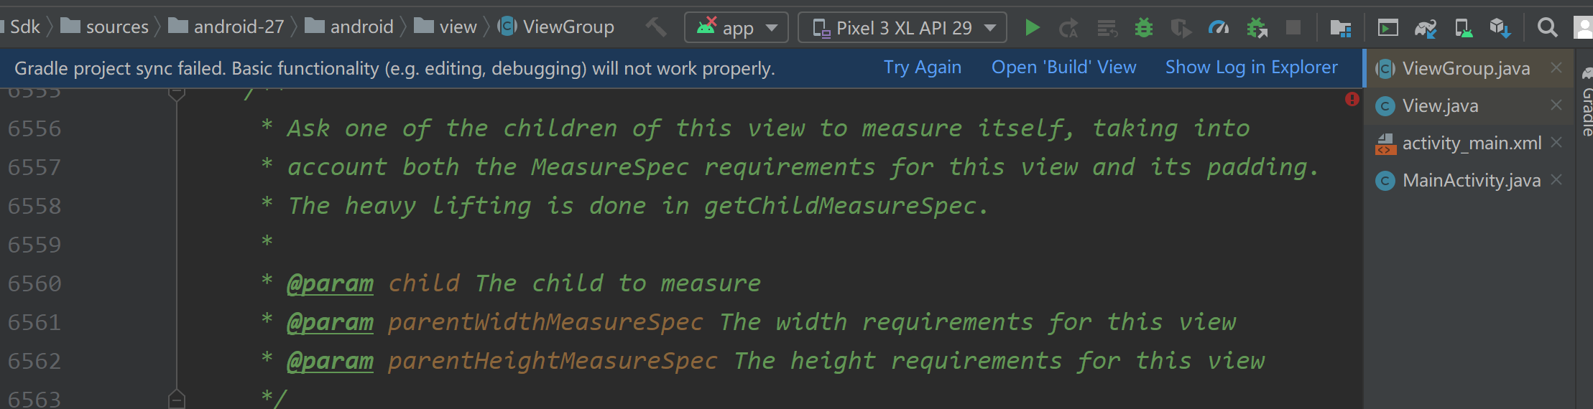
Task: Open the SDK Manager icon
Action: coord(1500,28)
